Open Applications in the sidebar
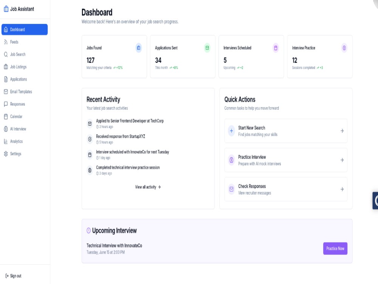 (19, 79)
